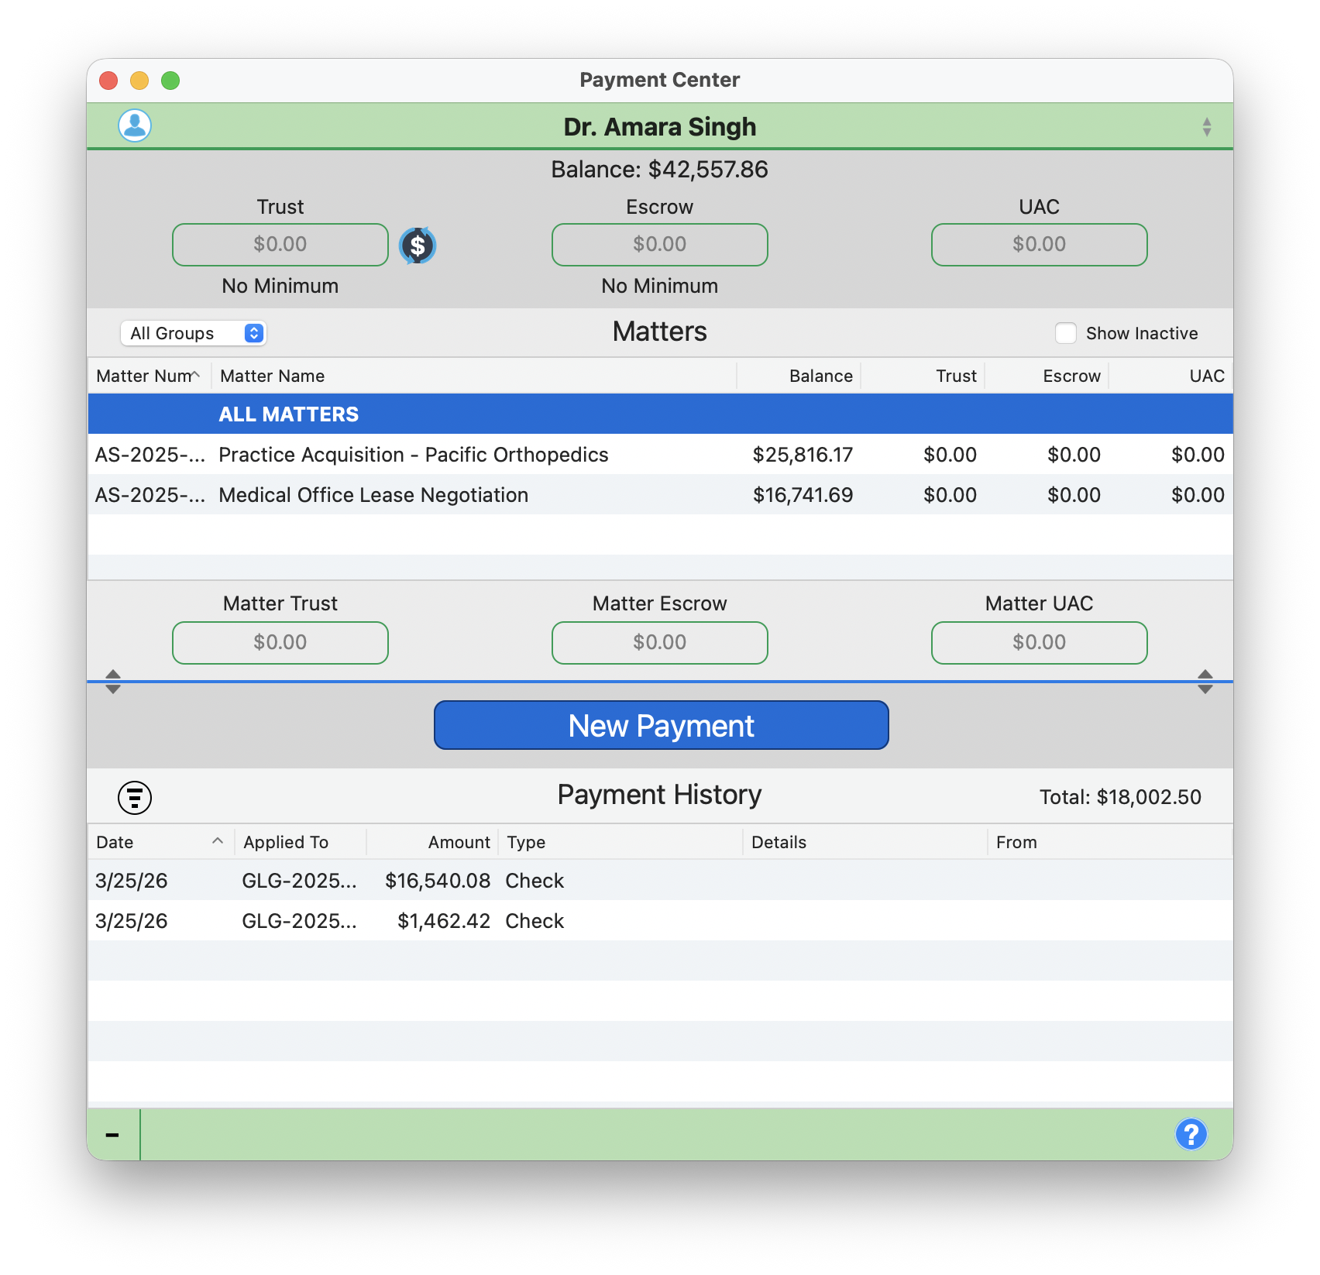Image resolution: width=1320 pixels, height=1275 pixels.
Task: Expand the ALL MATTERS group row
Action: pyautogui.click(x=288, y=414)
